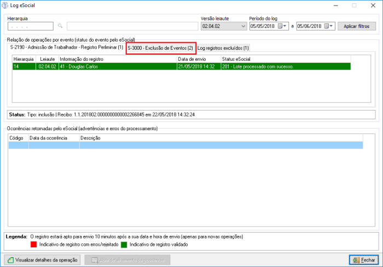Screen dimensions: 383x267
Task: Click the Hierarquia search magnifier icon
Action: 60,26
